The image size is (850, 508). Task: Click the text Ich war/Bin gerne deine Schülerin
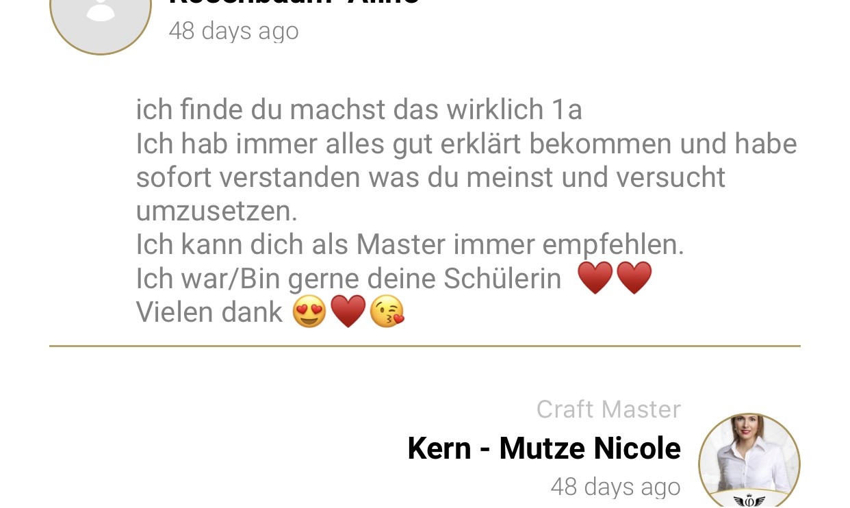(348, 279)
